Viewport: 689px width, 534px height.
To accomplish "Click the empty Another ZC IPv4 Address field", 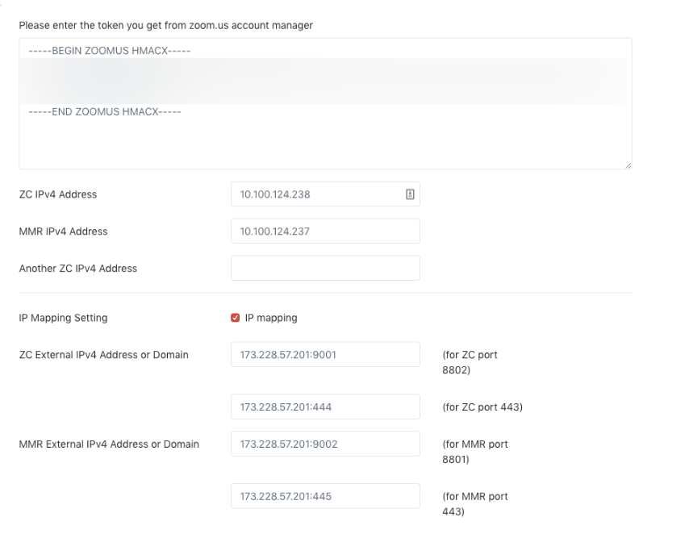I will [325, 269].
